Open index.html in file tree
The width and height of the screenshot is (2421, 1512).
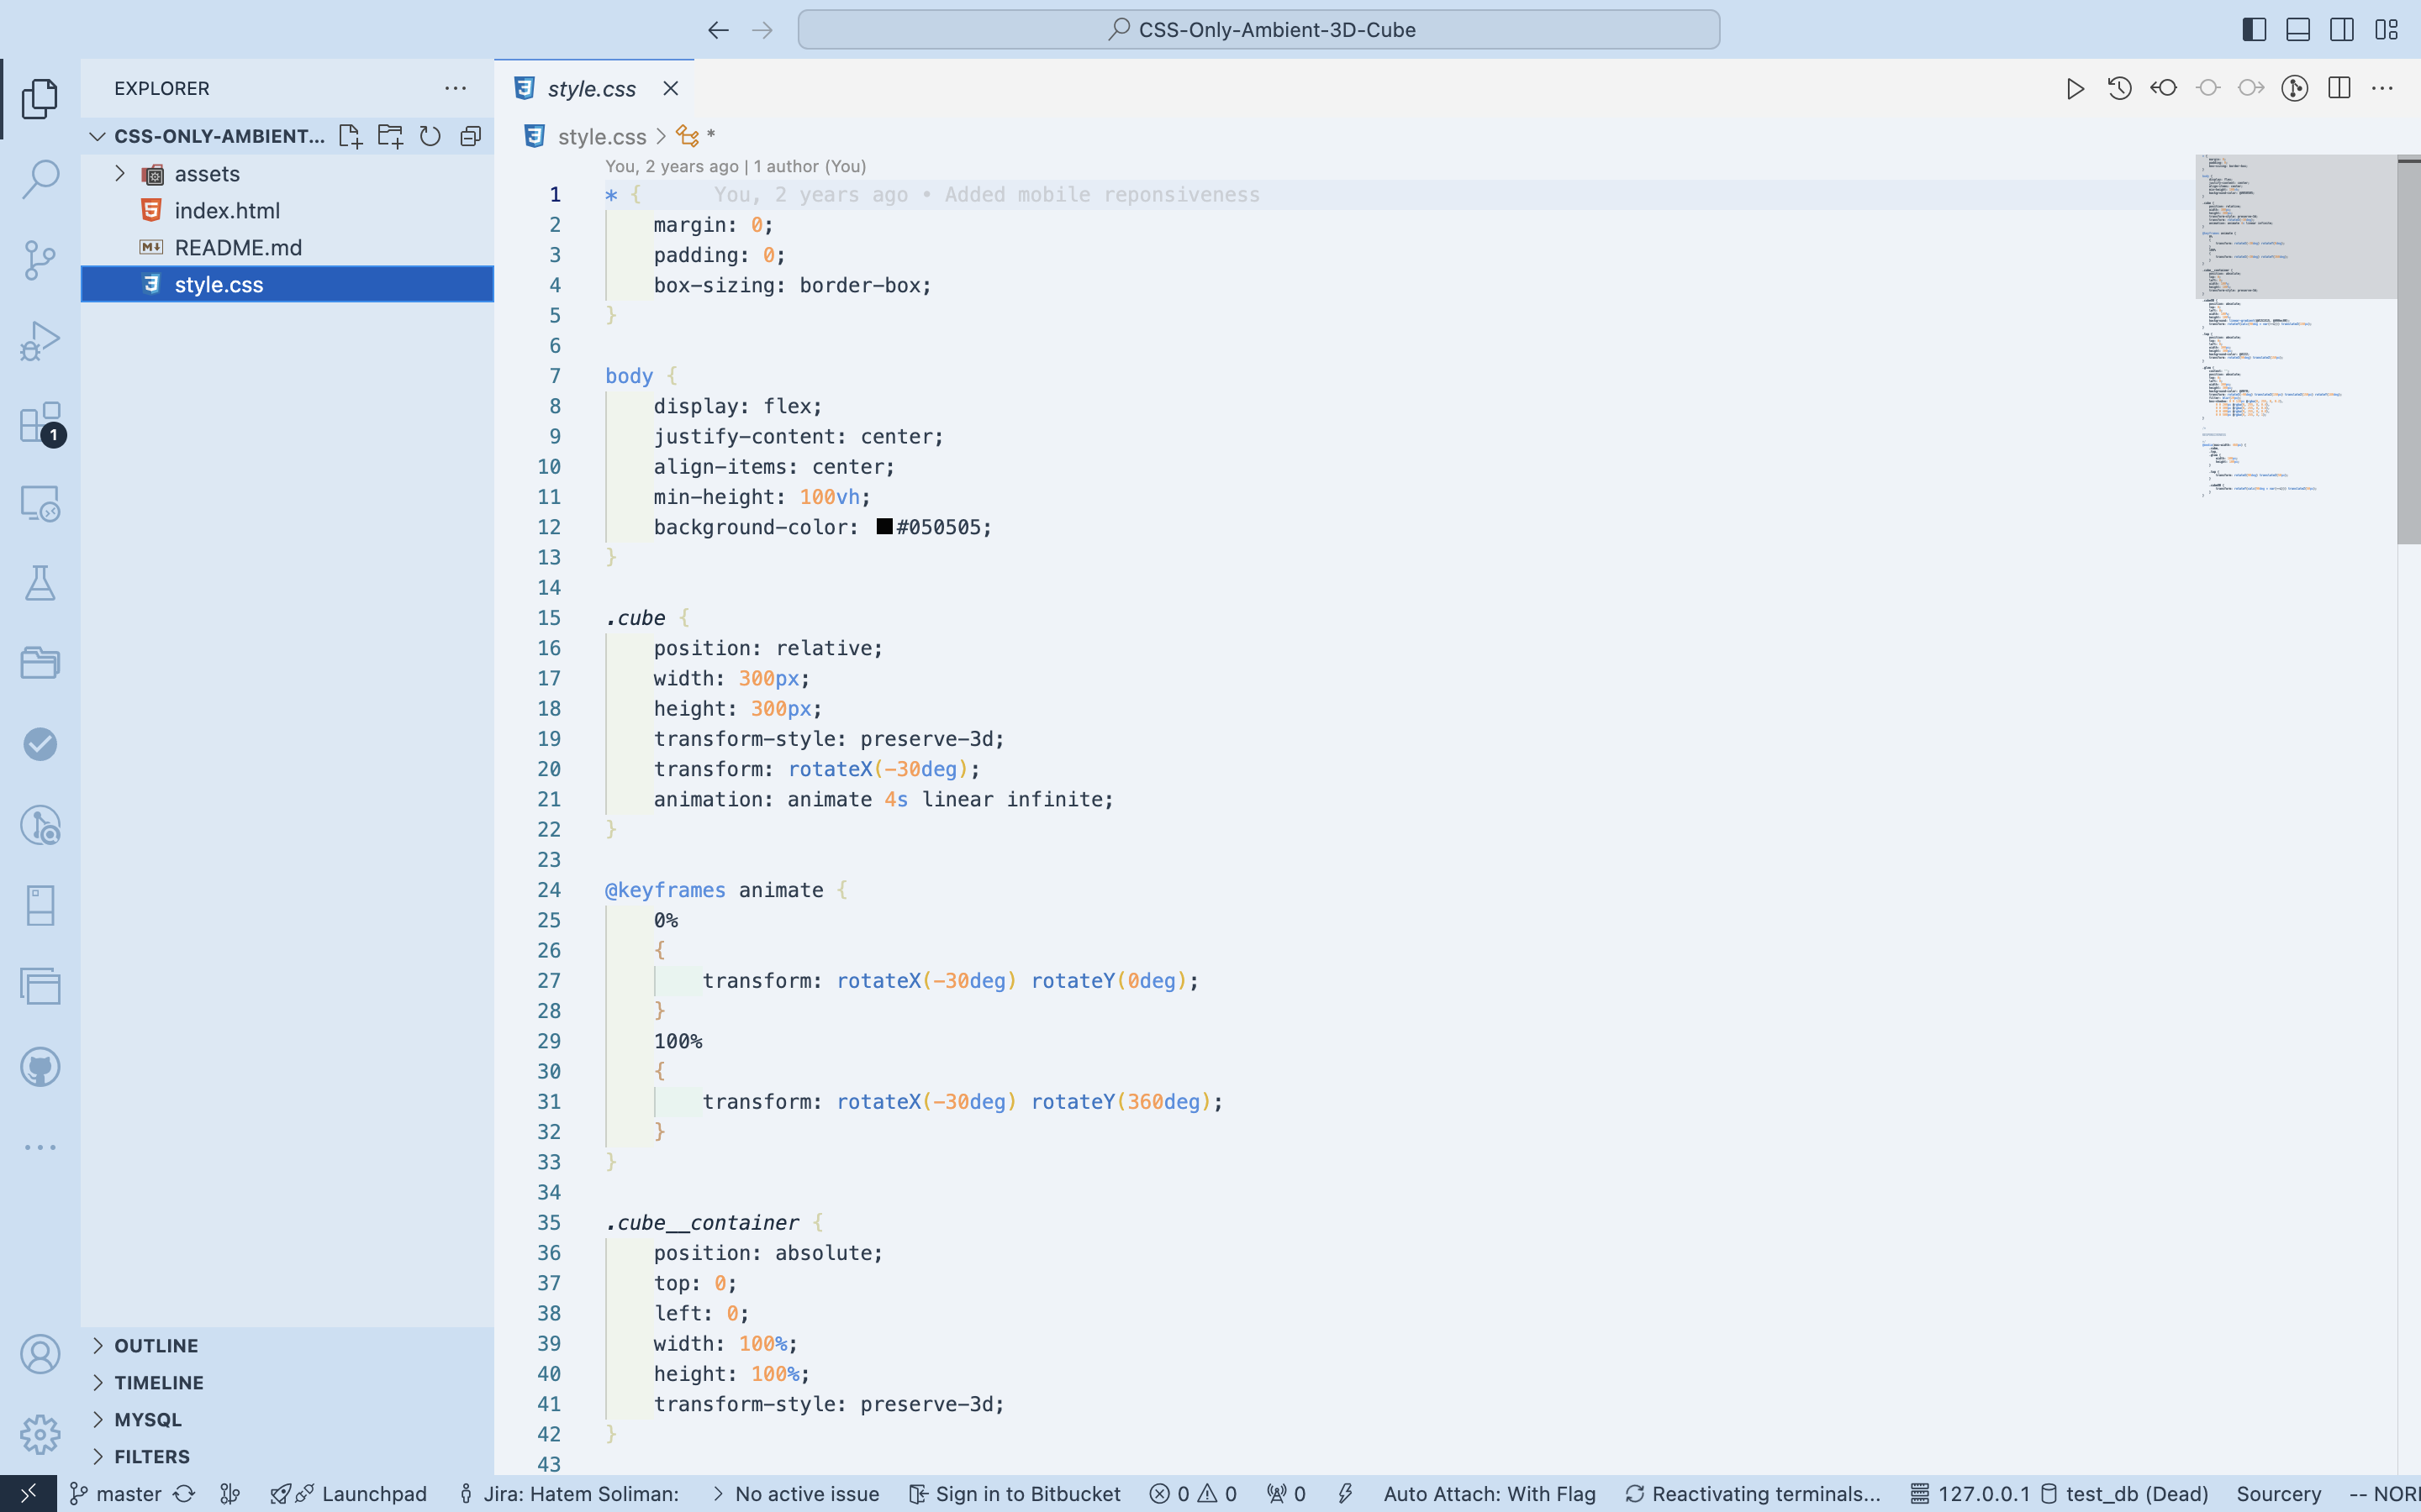[x=287, y=211]
